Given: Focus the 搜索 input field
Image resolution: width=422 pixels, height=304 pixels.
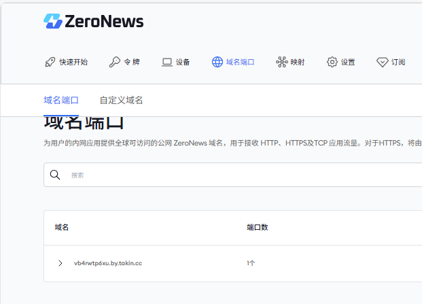Looking at the screenshot, I should (233, 175).
